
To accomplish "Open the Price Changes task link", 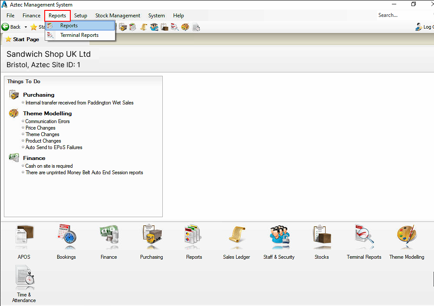I will tap(40, 128).
